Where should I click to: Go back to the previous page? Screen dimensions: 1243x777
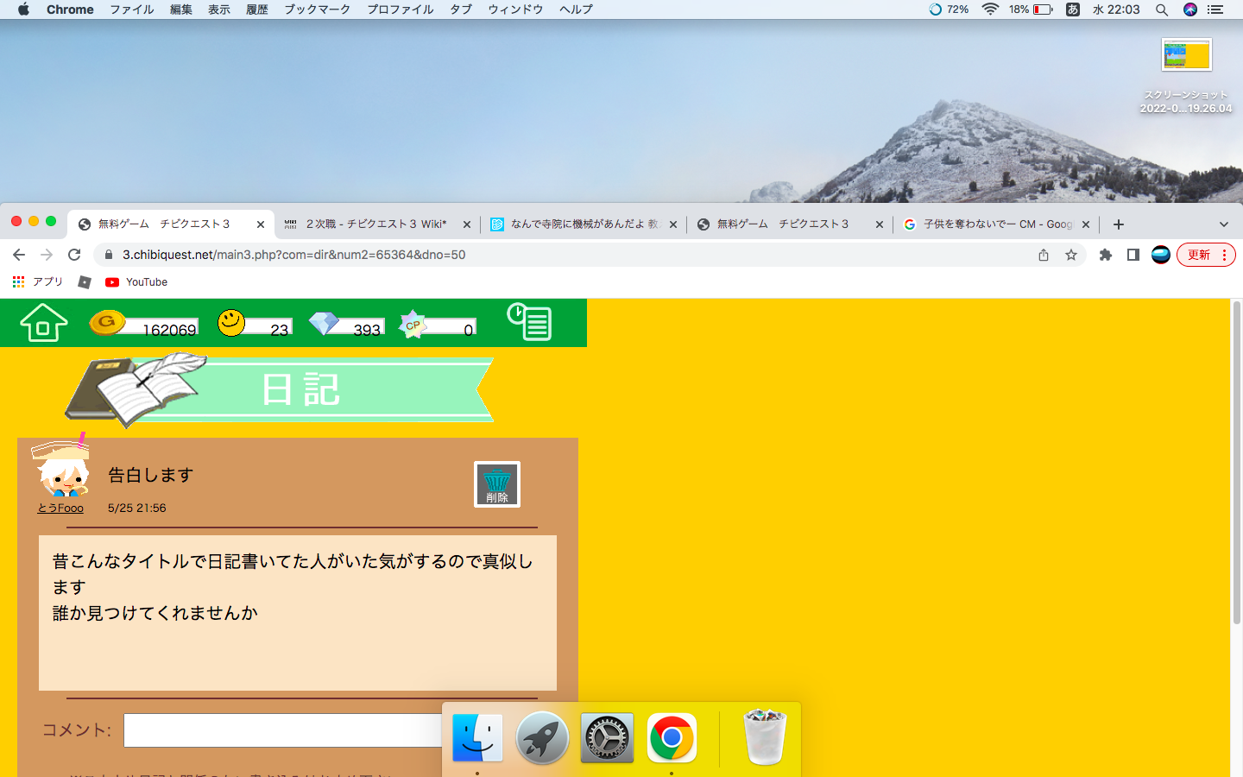click(19, 255)
